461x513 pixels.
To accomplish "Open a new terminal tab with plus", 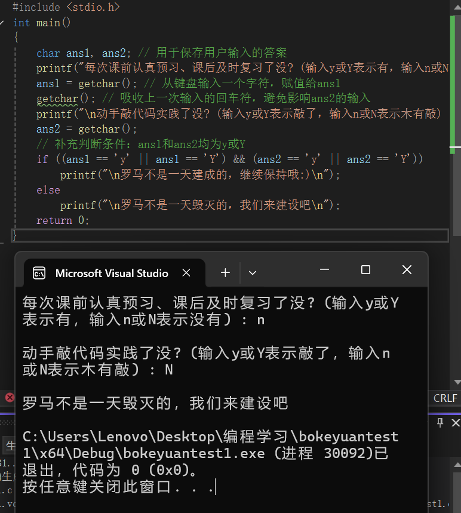I will [x=225, y=272].
